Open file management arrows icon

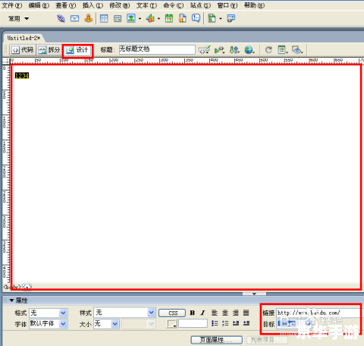(234, 50)
